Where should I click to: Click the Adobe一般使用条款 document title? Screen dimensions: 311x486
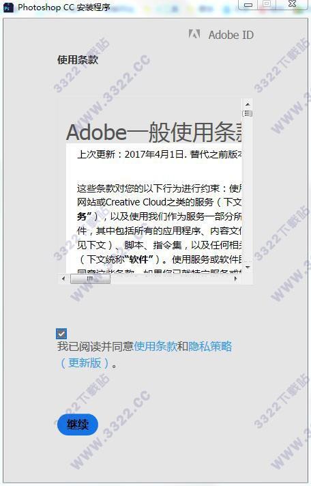(x=154, y=132)
